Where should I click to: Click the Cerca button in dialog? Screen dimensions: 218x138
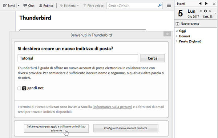point(153,58)
